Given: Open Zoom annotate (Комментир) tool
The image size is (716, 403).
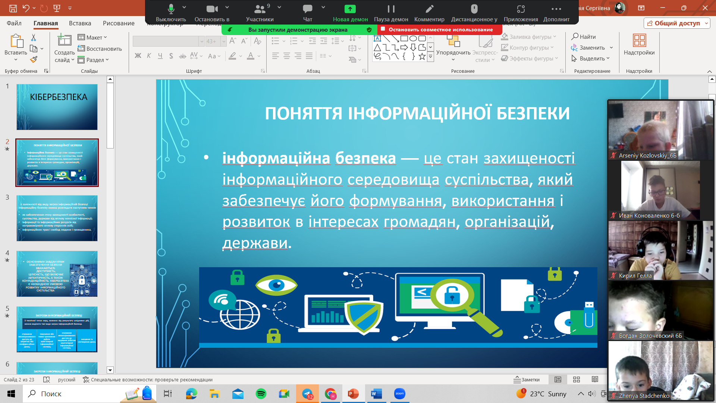Looking at the screenshot, I should tap(429, 12).
